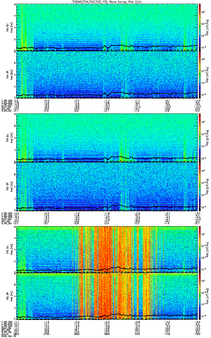211x338 pixels.
Task: Click the 0800 time tick label
Action: (77, 334)
